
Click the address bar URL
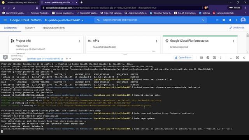click(101, 8)
